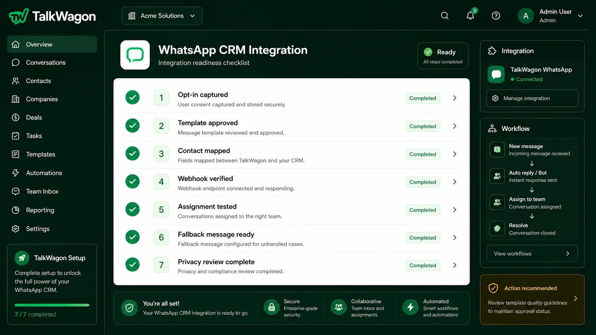Click the Completed badge for Webhook verified
596x335 pixels.
pyautogui.click(x=423, y=182)
